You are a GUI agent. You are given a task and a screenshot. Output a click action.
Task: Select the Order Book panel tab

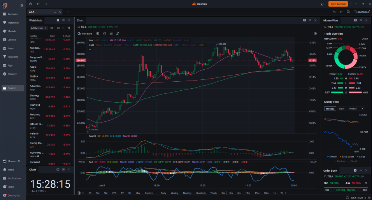330,170
